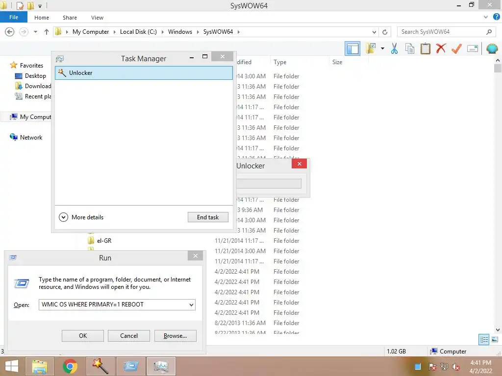Viewport: 502px width, 376px height.
Task: Close the Unlocker dialog
Action: point(299,164)
